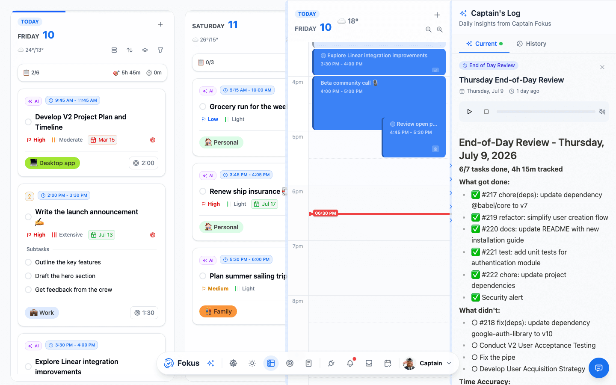Viewport: 616px width, 385px height.
Task: Switch to the Current tab
Action: click(484, 44)
